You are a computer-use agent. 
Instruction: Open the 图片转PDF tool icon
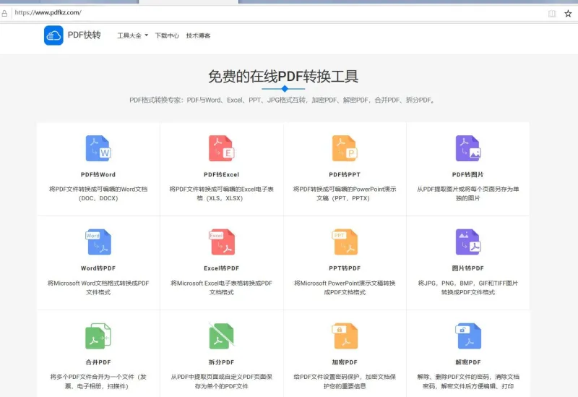468,242
